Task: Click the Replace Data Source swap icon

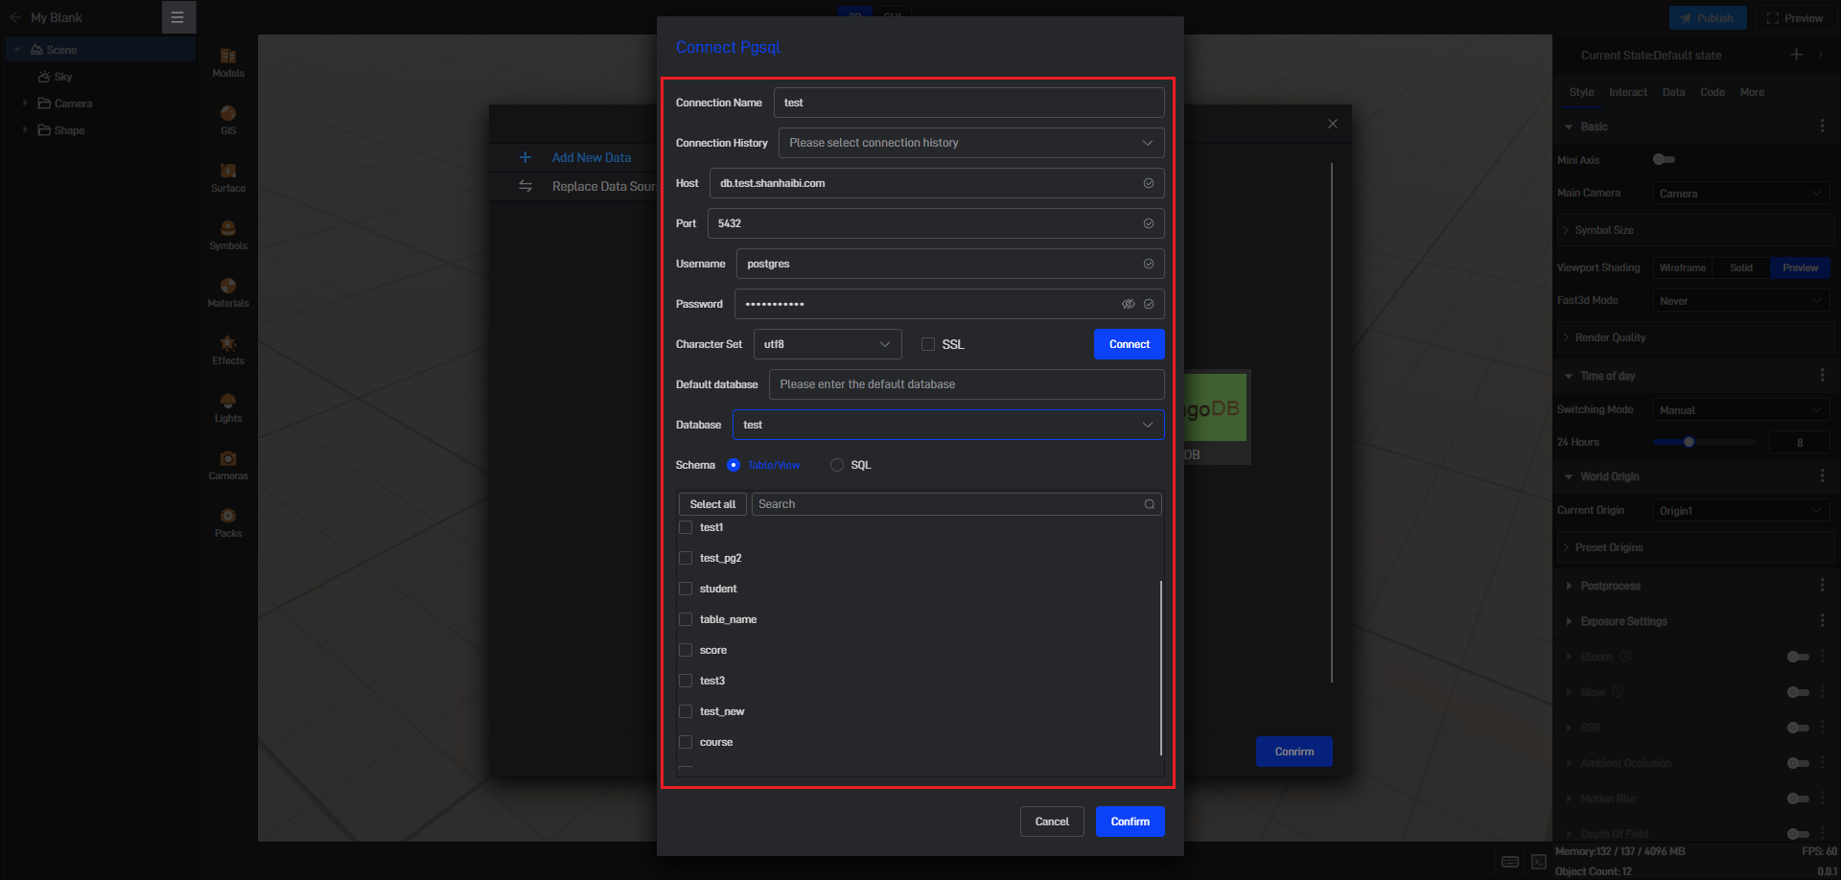Action: [x=525, y=186]
